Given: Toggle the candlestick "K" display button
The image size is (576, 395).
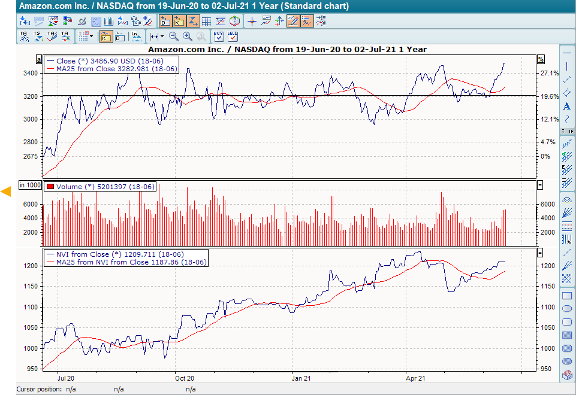Looking at the screenshot, I should click(x=105, y=37).
